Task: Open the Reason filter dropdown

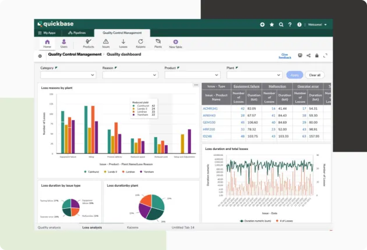Action: tap(129, 75)
